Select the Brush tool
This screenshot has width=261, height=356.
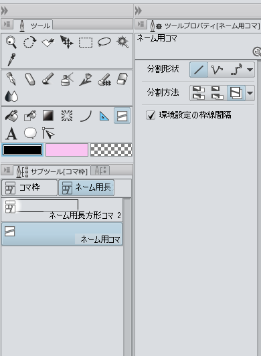(x=48, y=79)
